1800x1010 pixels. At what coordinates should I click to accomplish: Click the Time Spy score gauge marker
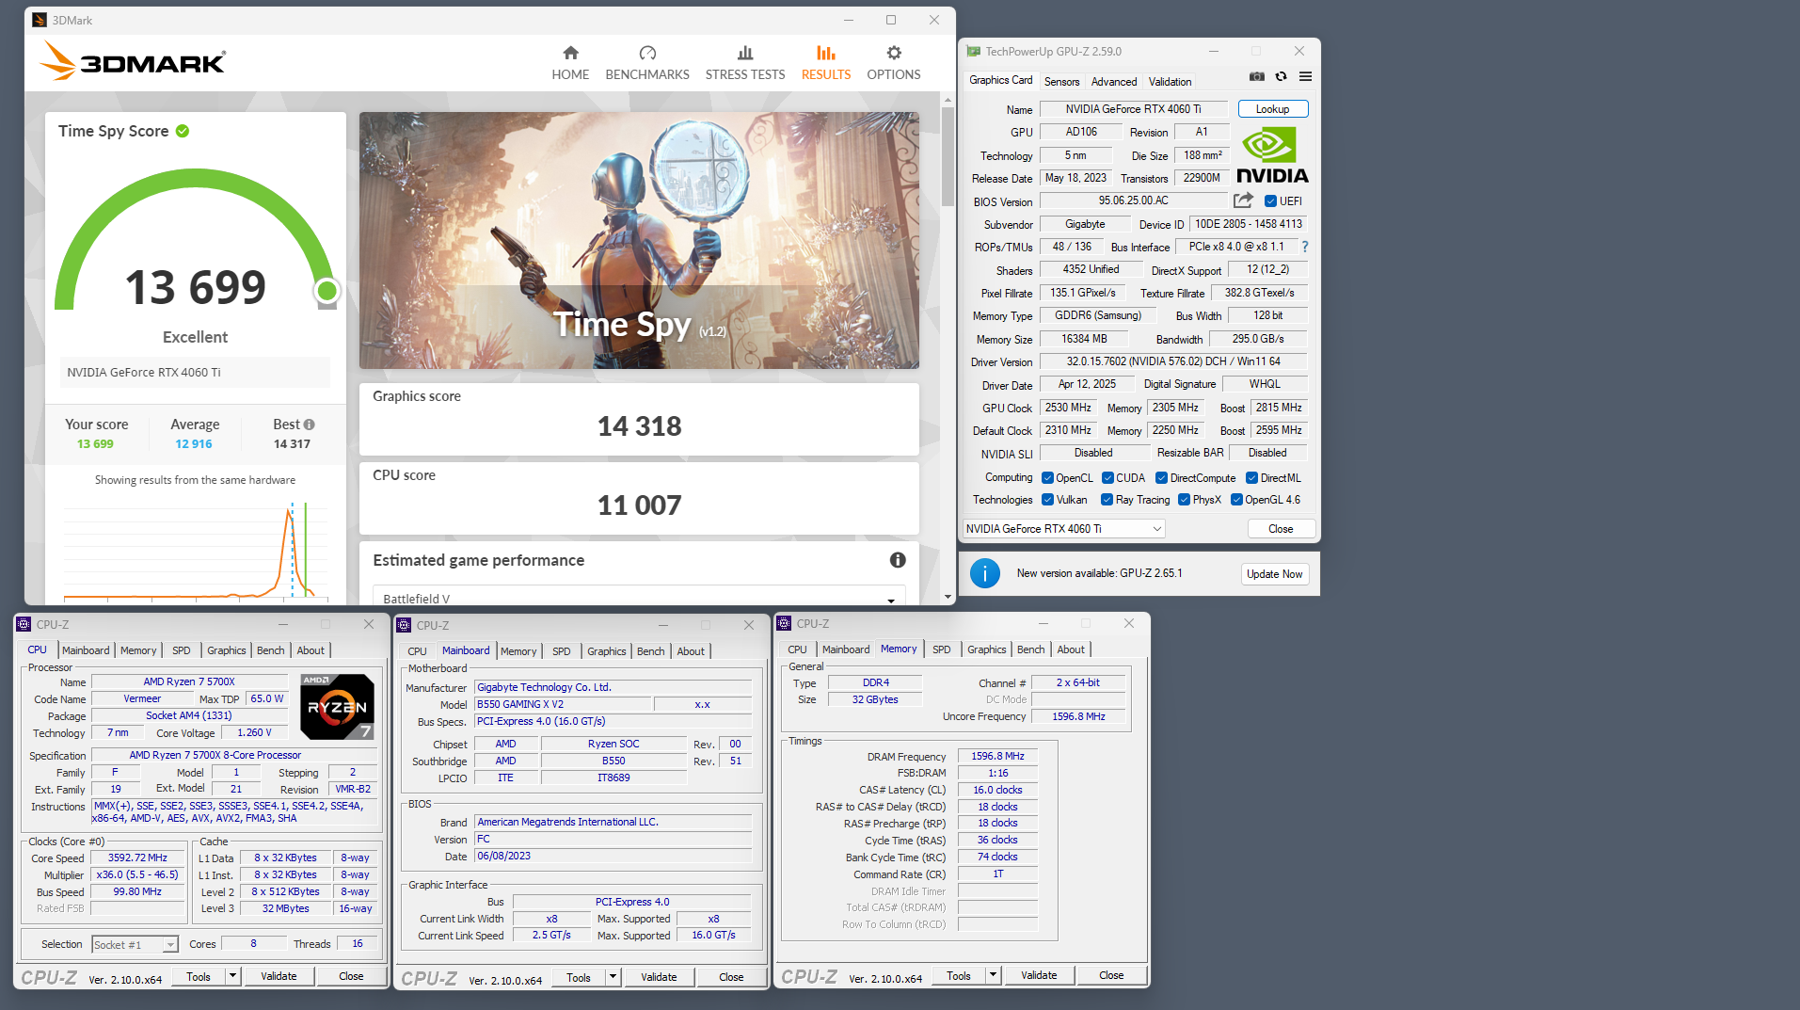(x=327, y=290)
